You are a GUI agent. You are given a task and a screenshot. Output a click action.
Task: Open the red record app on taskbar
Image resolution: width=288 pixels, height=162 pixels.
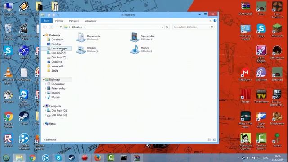point(85,158)
